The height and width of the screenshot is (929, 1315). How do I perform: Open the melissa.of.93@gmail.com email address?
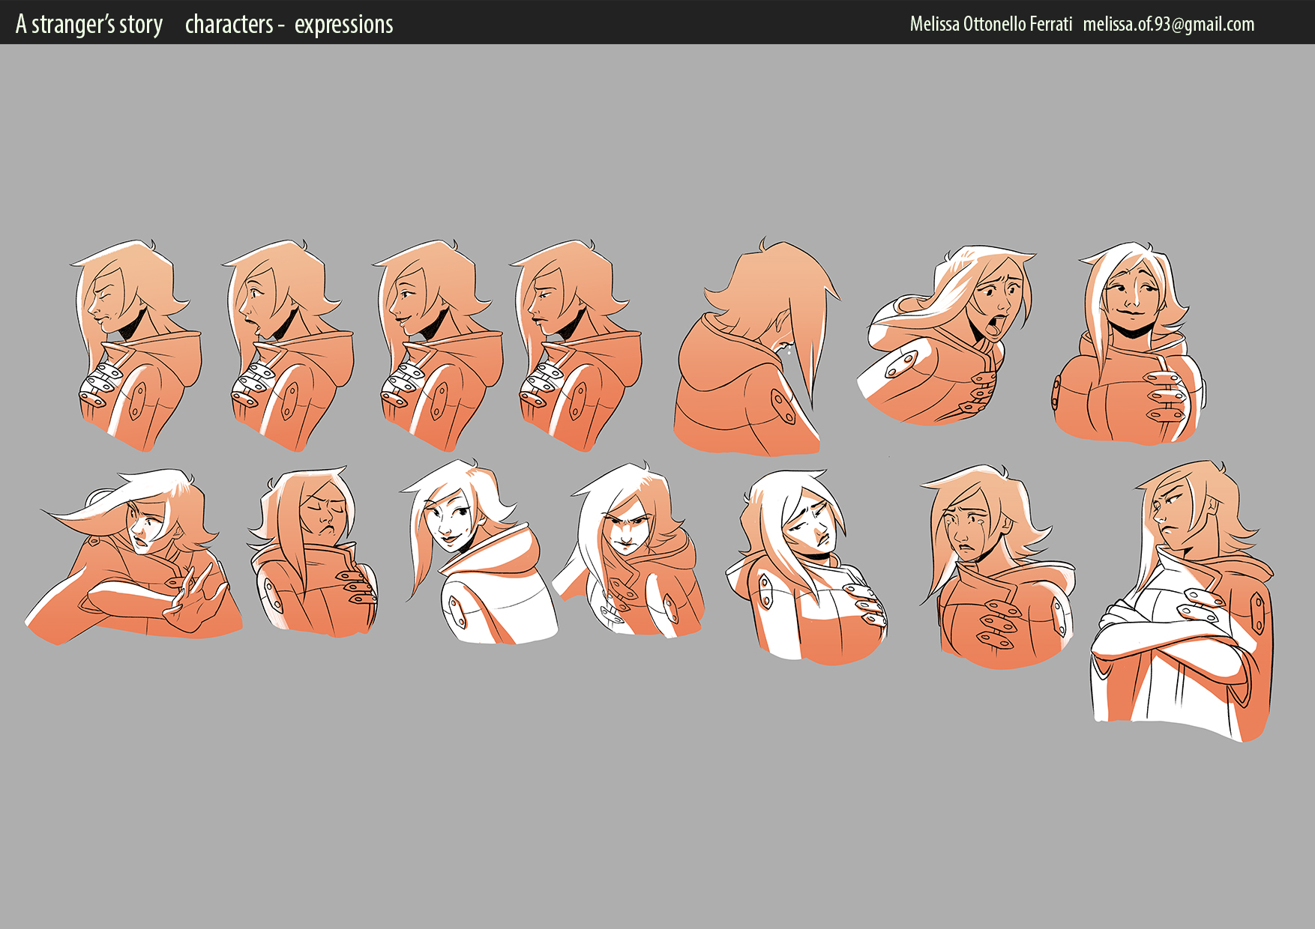1168,24
